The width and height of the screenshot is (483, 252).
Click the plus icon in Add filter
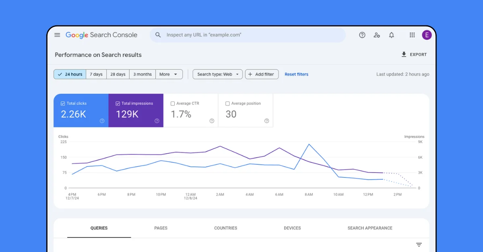point(250,74)
